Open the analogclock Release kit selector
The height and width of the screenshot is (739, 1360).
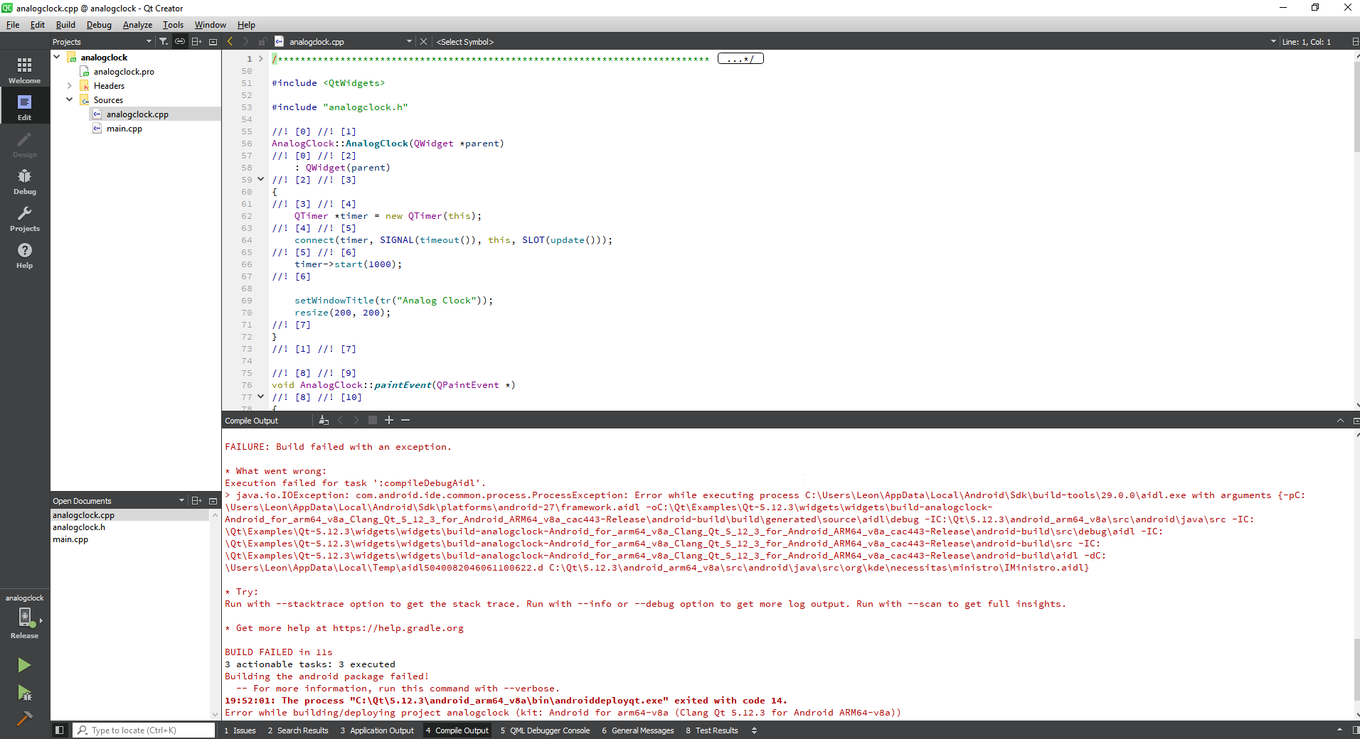(x=25, y=617)
